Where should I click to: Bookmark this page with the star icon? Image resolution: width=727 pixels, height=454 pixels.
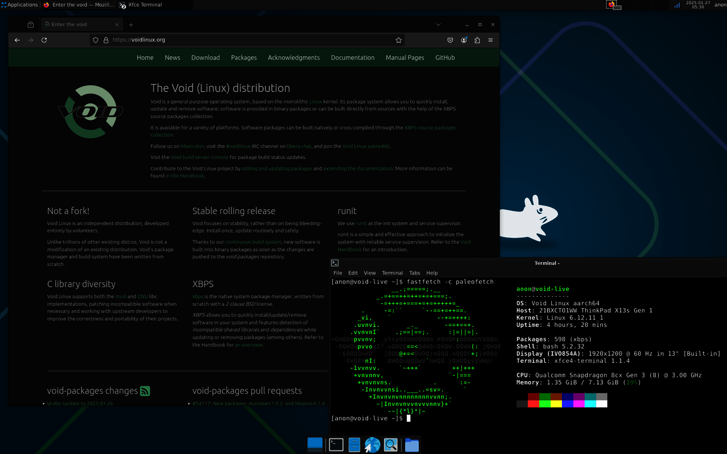click(x=398, y=40)
